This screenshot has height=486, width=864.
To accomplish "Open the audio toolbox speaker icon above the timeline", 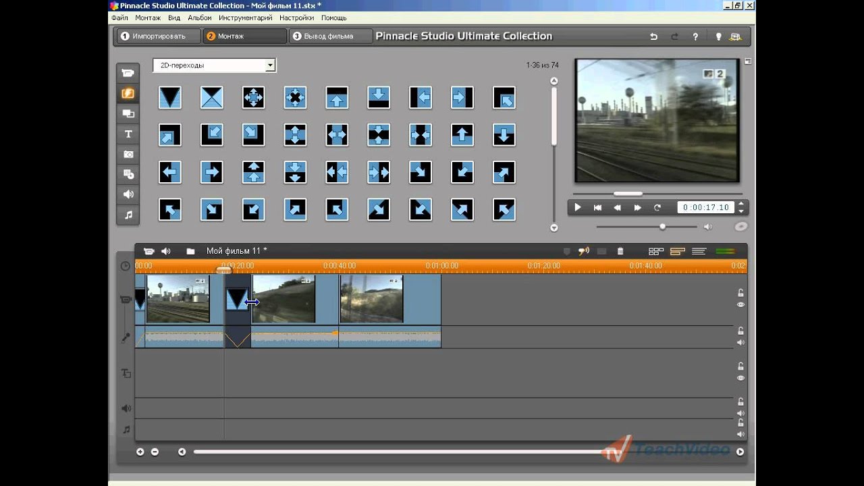I will pos(166,251).
